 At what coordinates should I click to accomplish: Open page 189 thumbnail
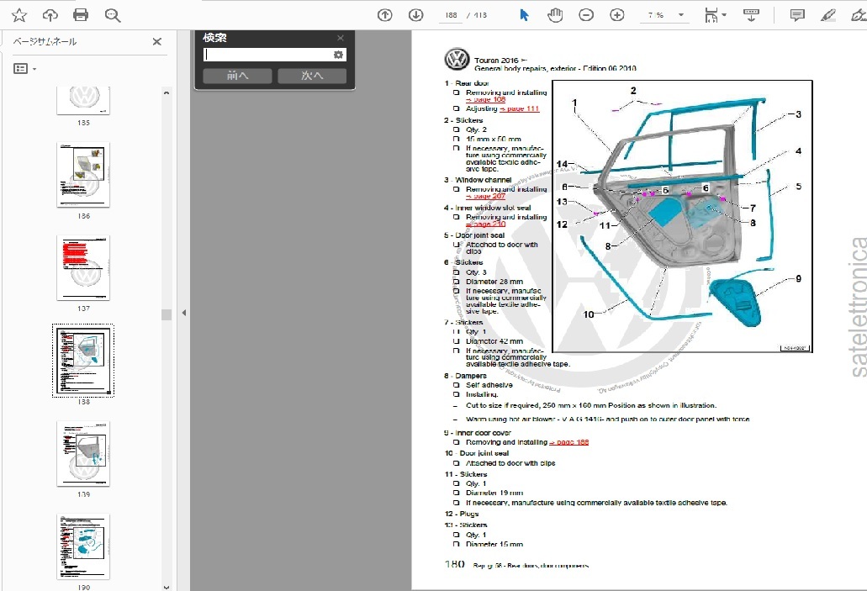[83, 453]
